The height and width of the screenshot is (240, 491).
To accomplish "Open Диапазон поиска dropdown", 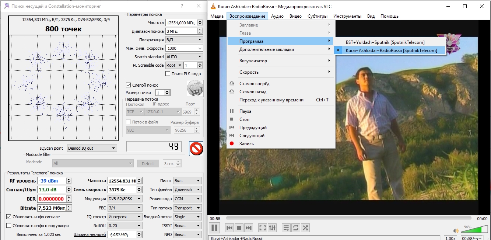I will pyautogui.click(x=184, y=31).
